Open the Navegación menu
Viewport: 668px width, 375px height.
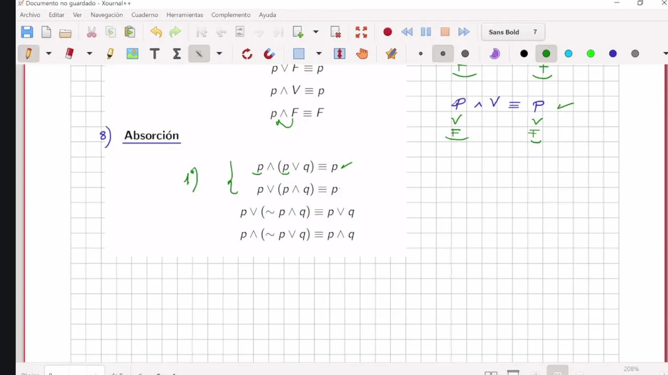[106, 15]
